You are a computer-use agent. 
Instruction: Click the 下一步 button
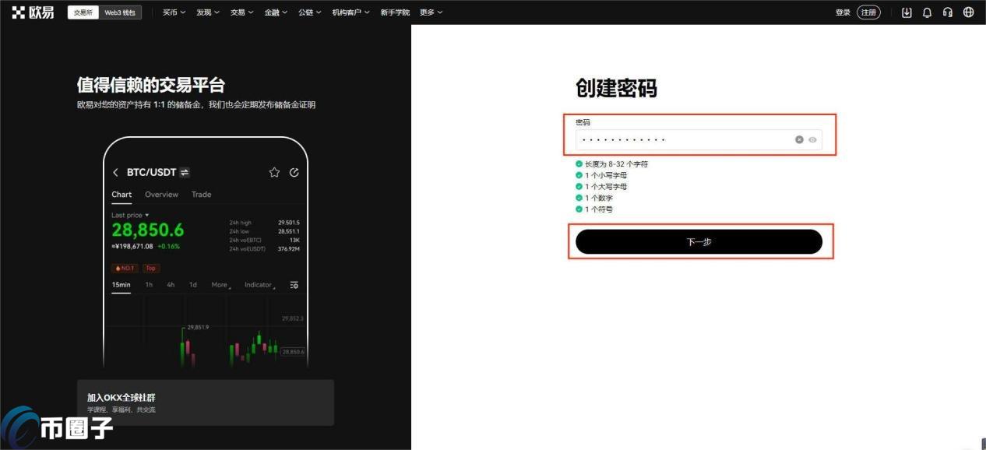[x=699, y=241]
